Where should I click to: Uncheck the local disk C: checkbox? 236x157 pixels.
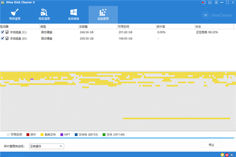(x=2, y=32)
